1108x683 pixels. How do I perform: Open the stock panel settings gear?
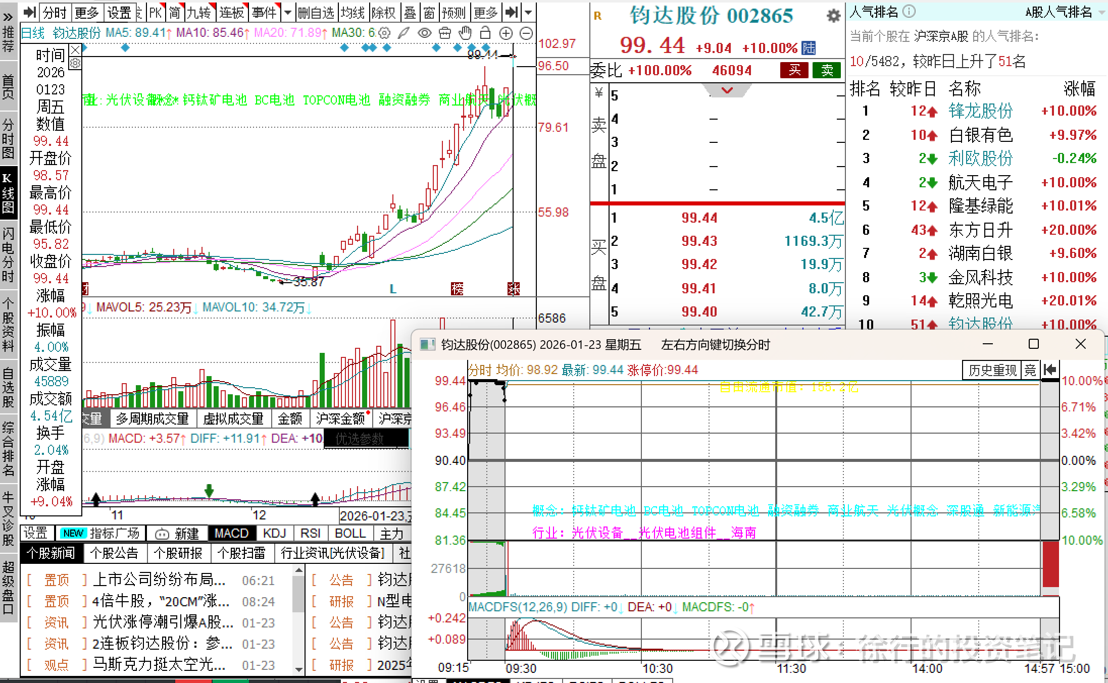point(833,16)
